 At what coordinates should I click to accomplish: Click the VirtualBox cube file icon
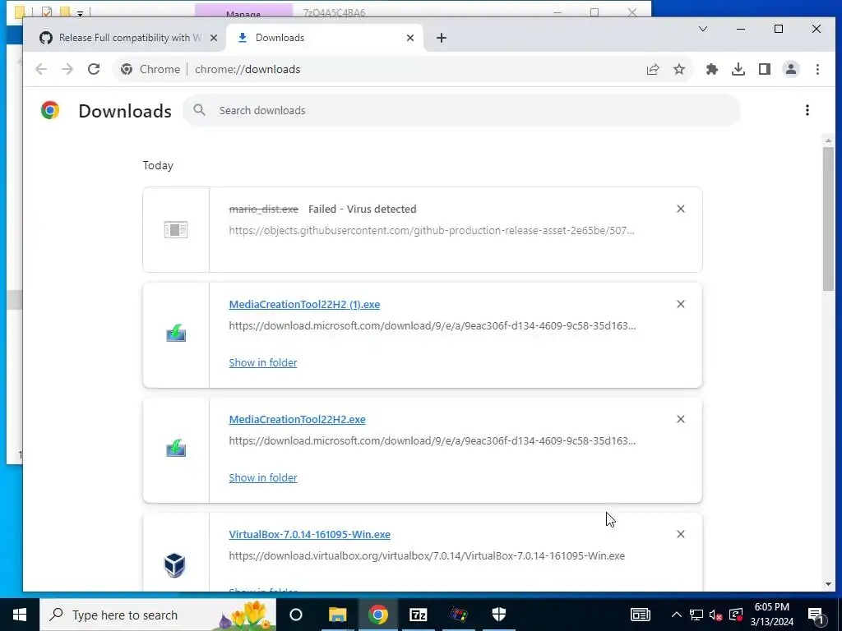pos(174,565)
